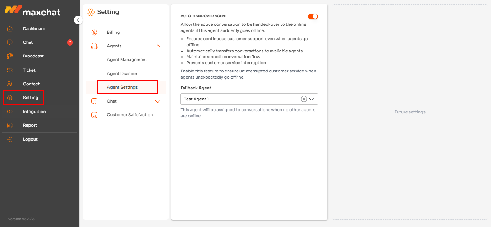Click the Billing user icon
491x227 pixels.
click(x=95, y=32)
